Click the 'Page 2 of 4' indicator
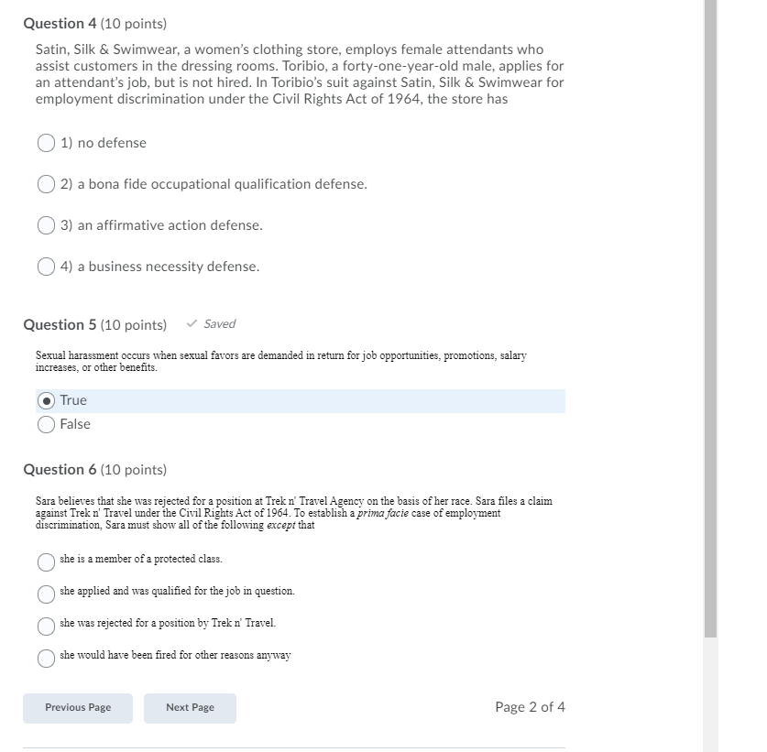 click(x=530, y=707)
